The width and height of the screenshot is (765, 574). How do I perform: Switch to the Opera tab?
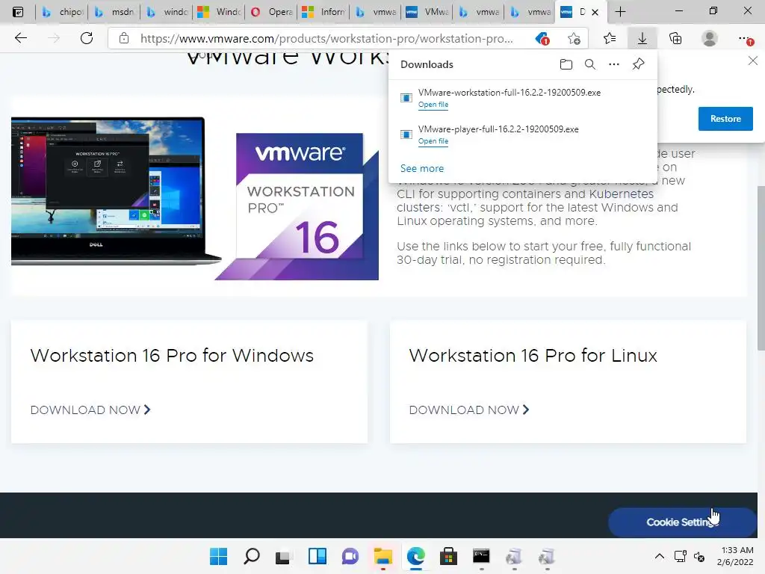tap(272, 12)
